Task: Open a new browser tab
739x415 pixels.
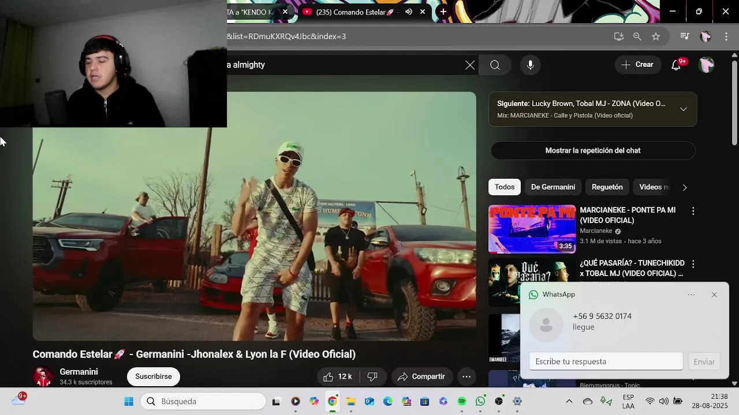Action: pyautogui.click(x=443, y=12)
